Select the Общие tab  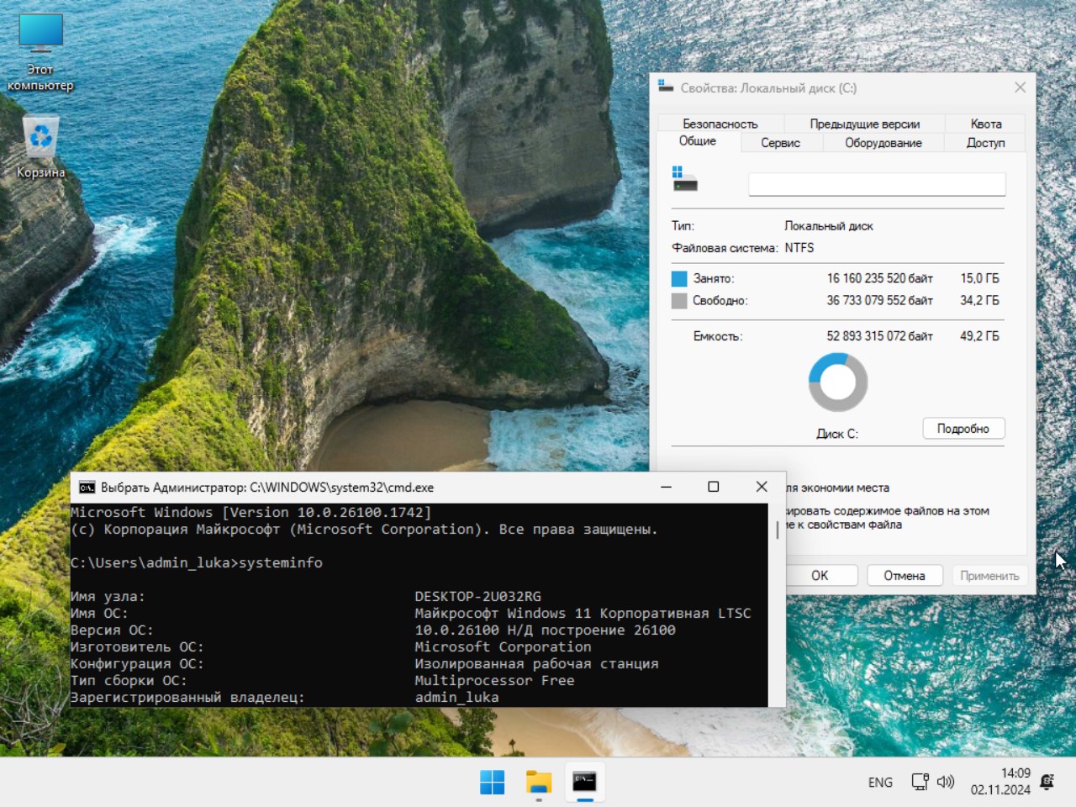click(698, 141)
